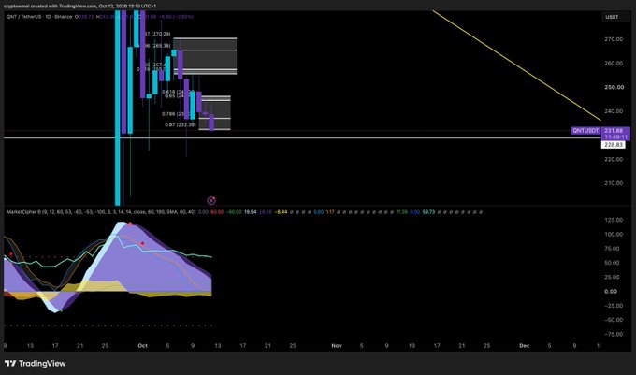Click the 270.00 price scale label

[x=614, y=39]
